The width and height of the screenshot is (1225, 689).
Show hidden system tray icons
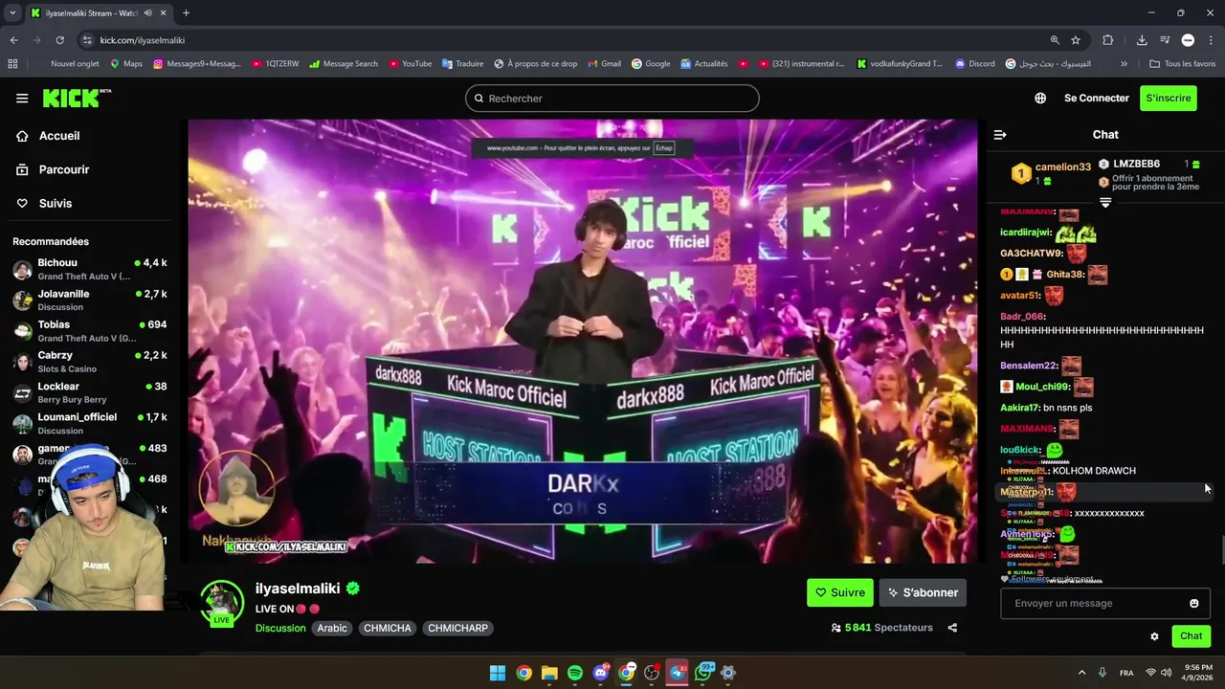coord(1081,673)
